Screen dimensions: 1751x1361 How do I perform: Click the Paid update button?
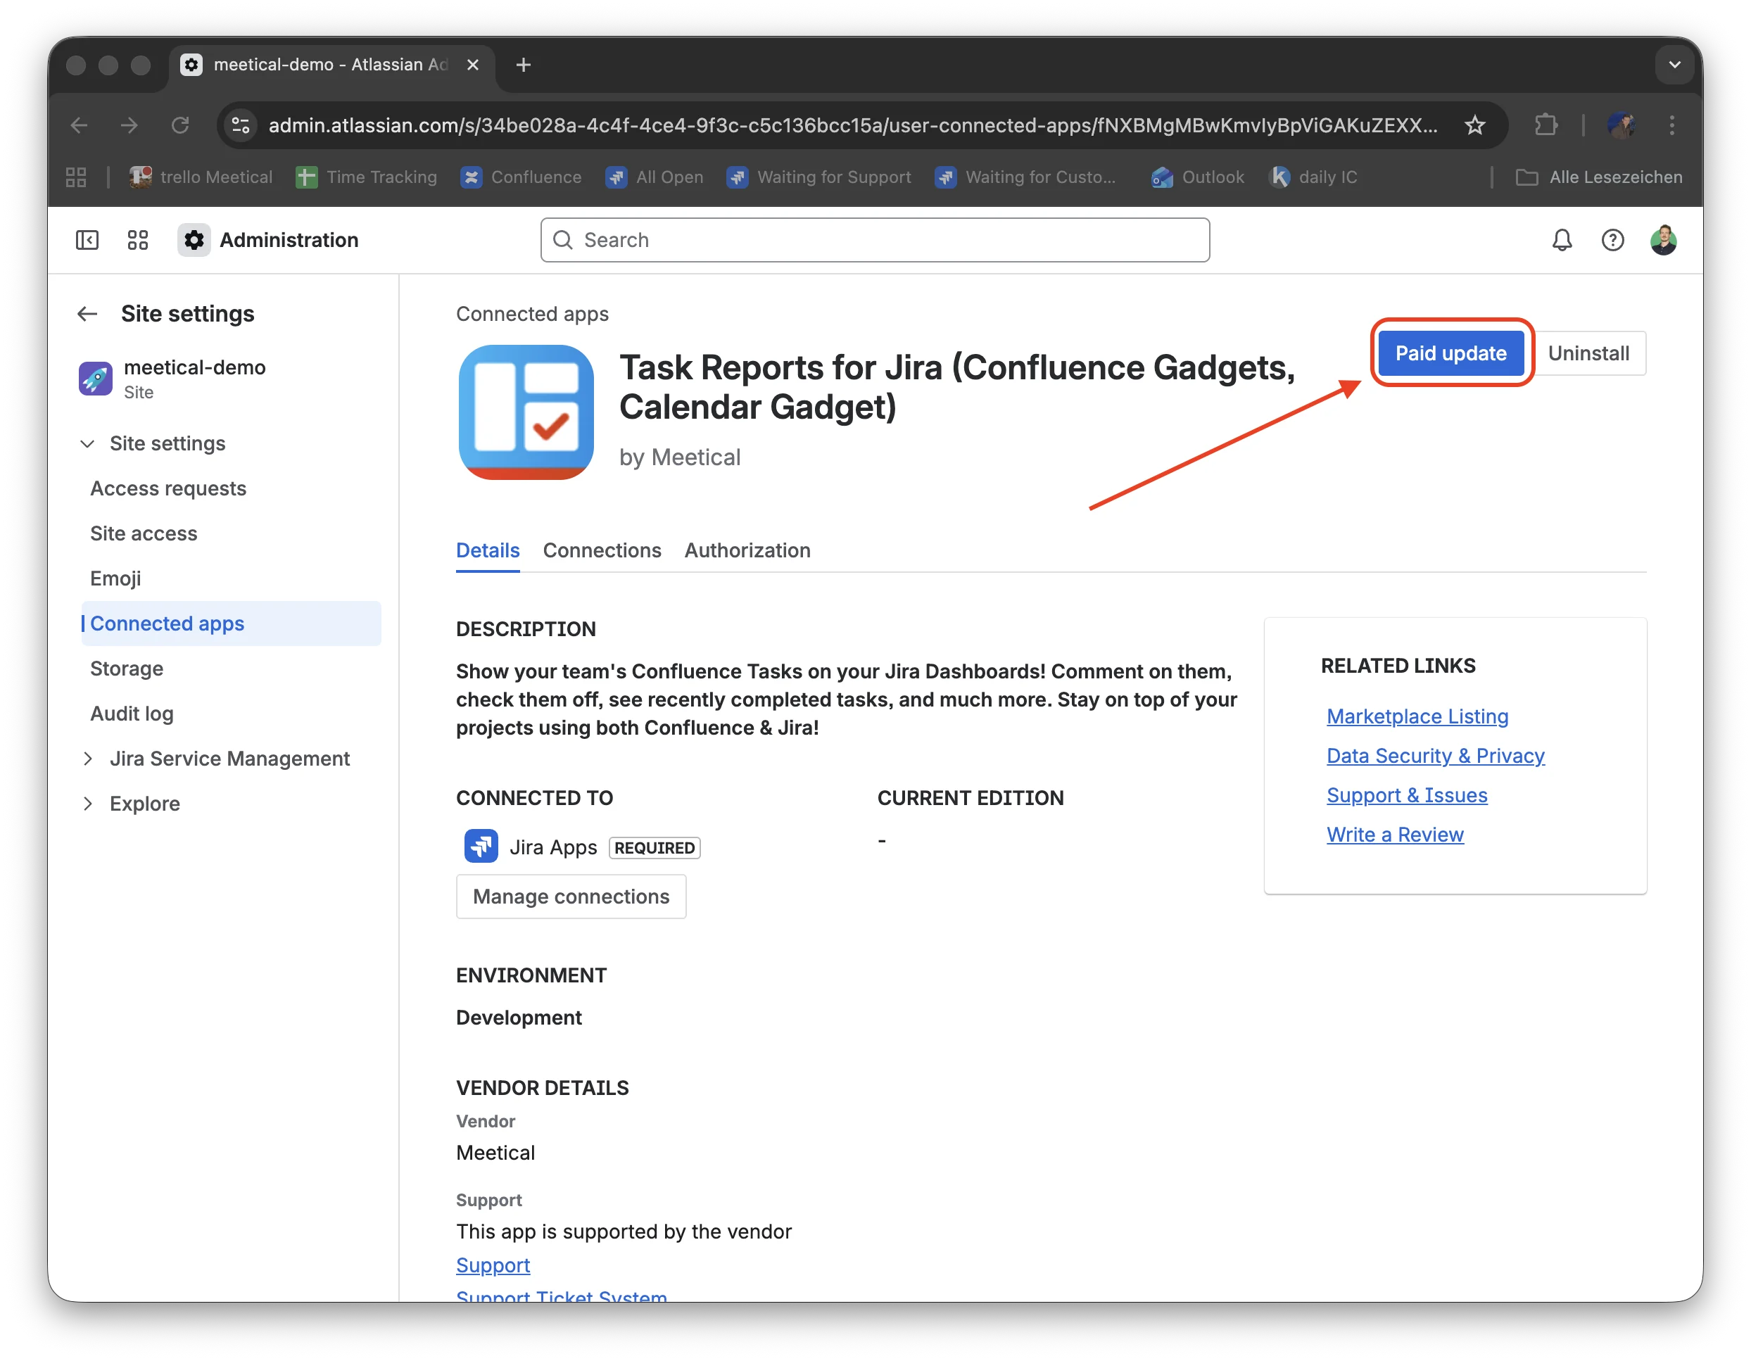click(x=1450, y=353)
